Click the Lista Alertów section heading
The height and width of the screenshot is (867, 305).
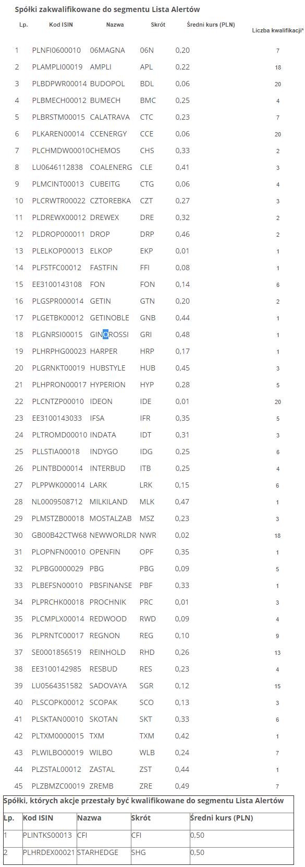[107, 9]
